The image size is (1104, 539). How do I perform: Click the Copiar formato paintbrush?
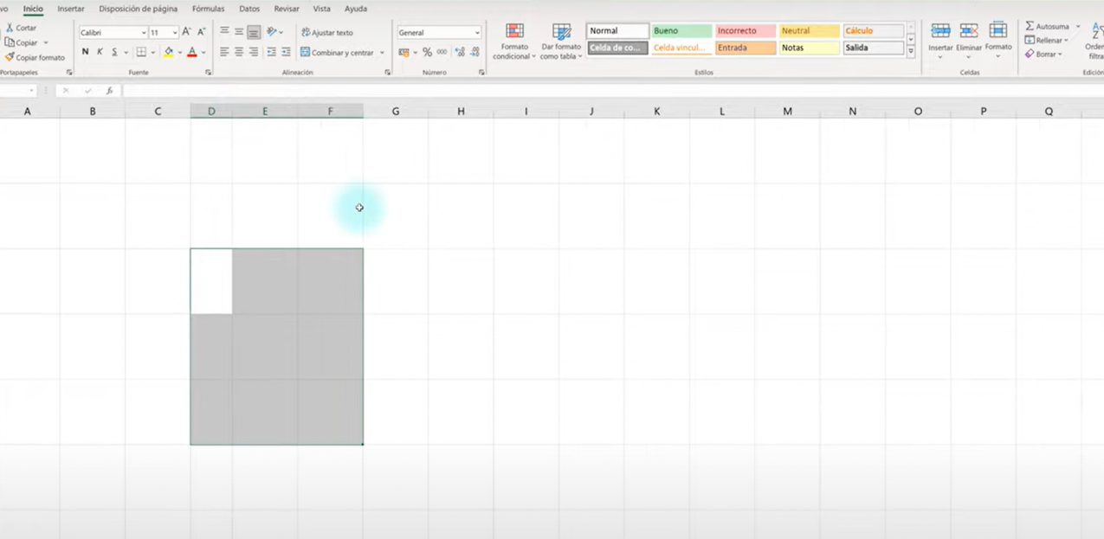(x=10, y=57)
